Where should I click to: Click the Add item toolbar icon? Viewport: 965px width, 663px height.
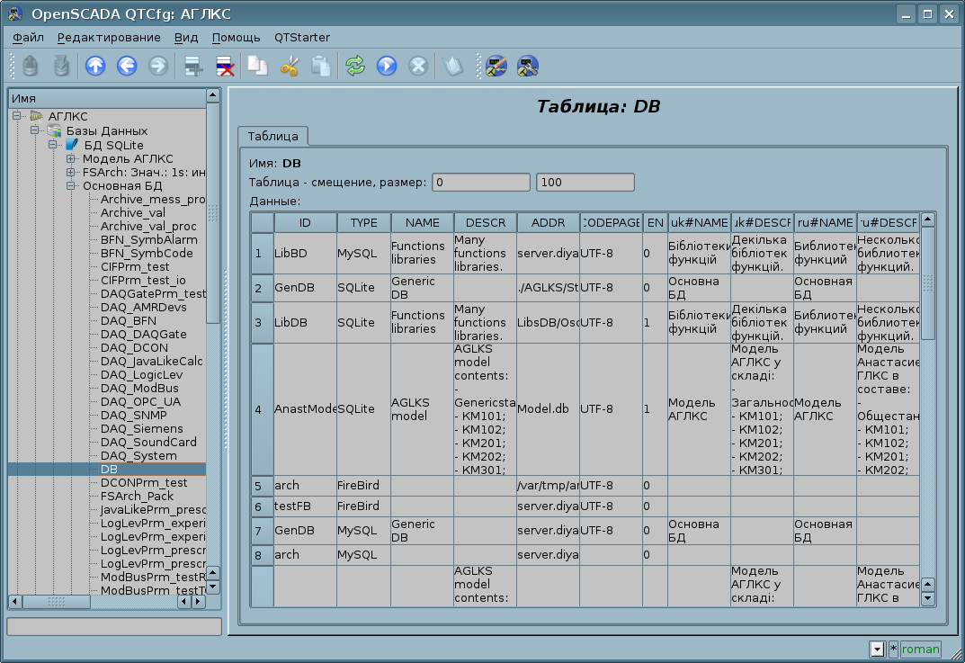pyautogui.click(x=192, y=66)
